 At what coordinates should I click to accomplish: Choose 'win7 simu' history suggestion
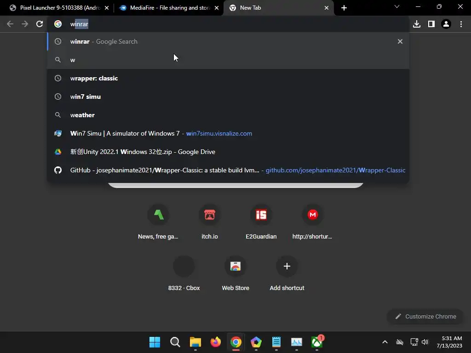click(x=228, y=97)
